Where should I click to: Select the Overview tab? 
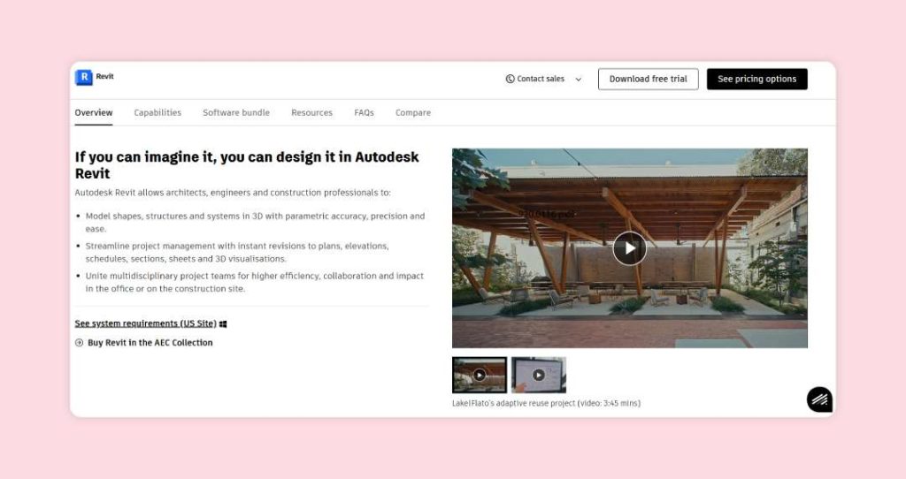click(x=94, y=112)
